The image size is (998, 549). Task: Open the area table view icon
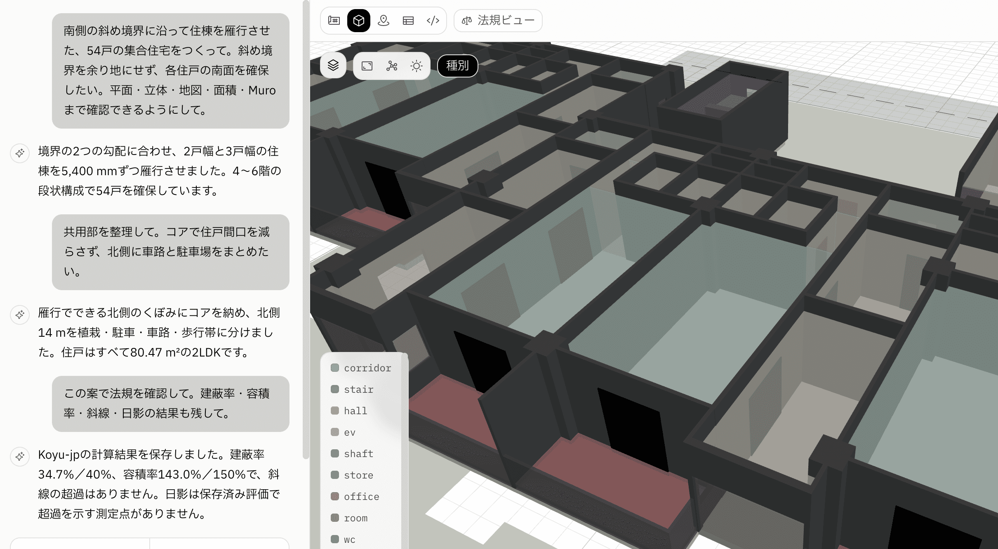(408, 21)
